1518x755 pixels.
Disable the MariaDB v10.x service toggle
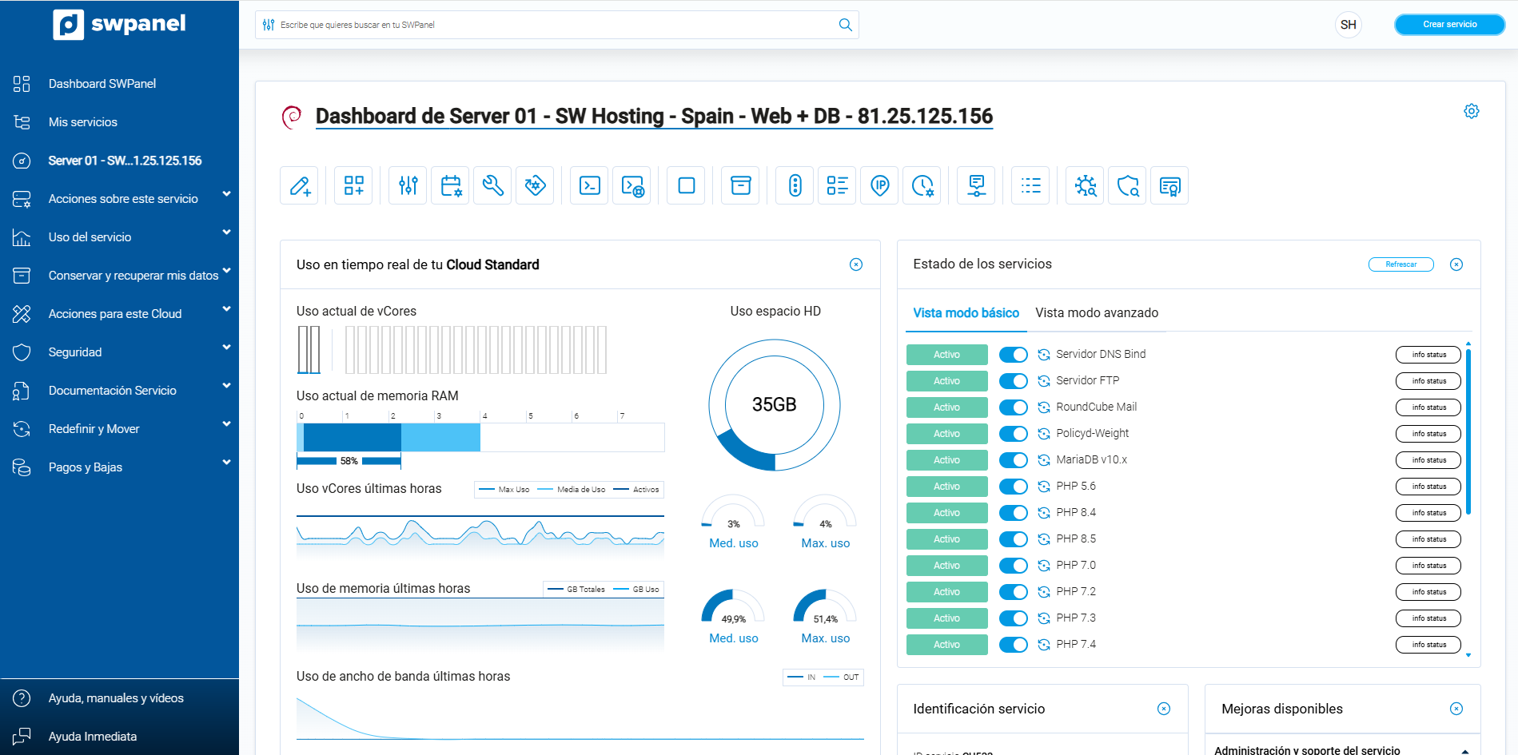coord(1014,460)
